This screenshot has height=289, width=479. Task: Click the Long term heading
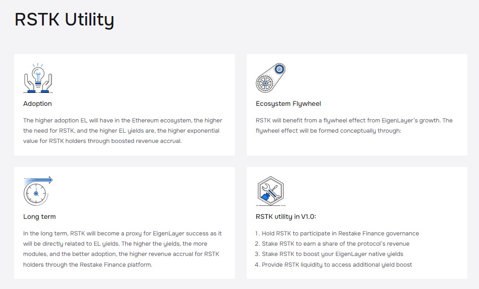(39, 217)
